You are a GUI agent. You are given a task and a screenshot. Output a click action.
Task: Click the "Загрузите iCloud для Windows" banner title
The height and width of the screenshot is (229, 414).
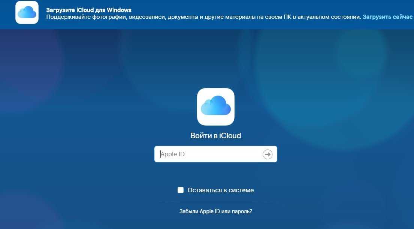coord(89,10)
